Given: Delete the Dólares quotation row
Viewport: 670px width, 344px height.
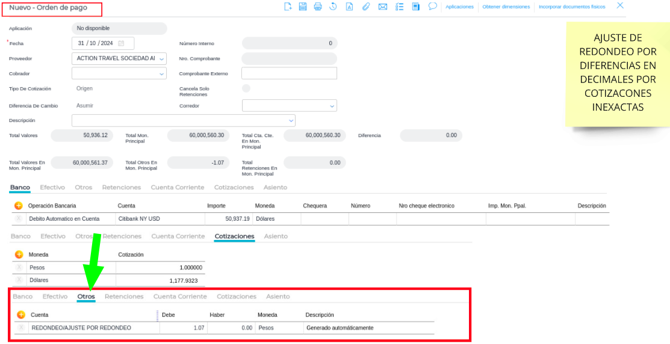Looking at the screenshot, I should 19,280.
